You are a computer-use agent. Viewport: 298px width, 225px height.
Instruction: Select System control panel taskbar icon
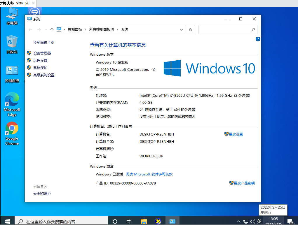point(172,221)
